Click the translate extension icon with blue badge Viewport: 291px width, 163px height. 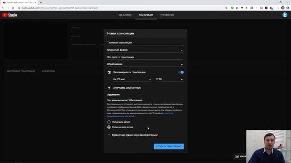coord(271,8)
